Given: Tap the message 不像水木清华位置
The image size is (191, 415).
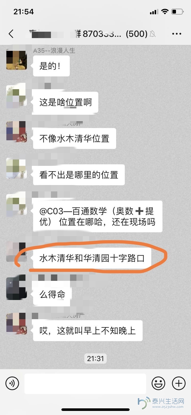Looking at the screenshot, I should [x=74, y=139].
